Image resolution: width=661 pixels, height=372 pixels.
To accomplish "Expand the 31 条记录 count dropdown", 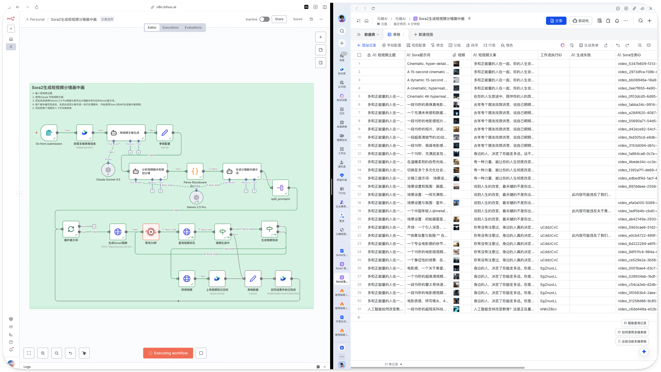I will 393,364.
